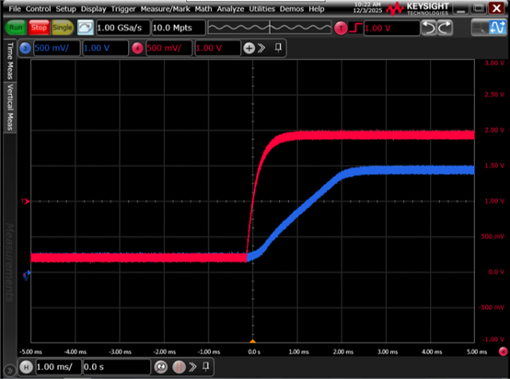Switch to the waveform-only view icon
Viewport: 510px width, 379px height.
point(498,28)
